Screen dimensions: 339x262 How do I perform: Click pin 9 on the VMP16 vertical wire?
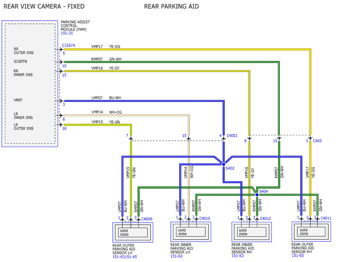click(245, 140)
